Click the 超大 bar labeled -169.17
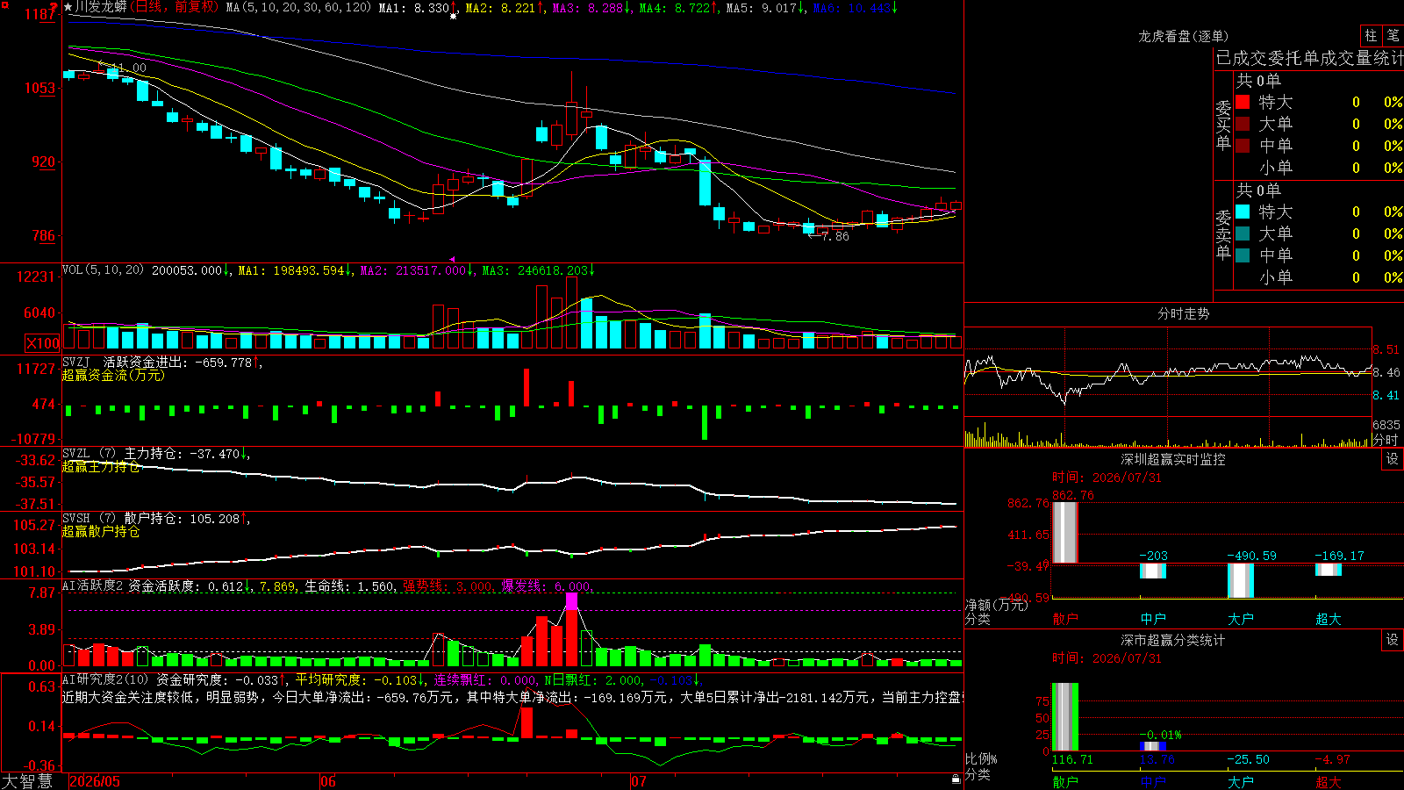The width and height of the screenshot is (1404, 790). pos(1329,570)
